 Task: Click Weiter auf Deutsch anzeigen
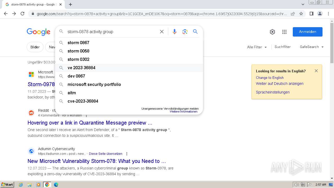click(279, 84)
